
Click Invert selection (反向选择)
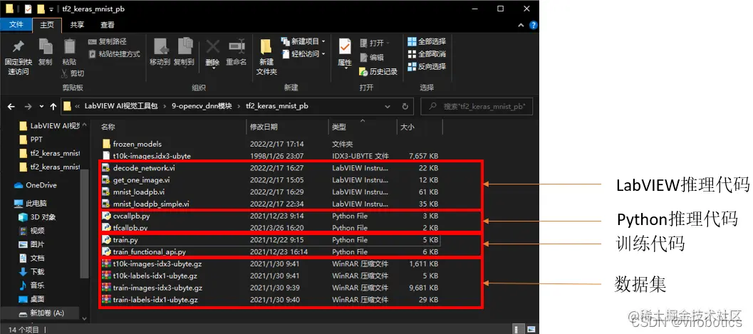(427, 66)
